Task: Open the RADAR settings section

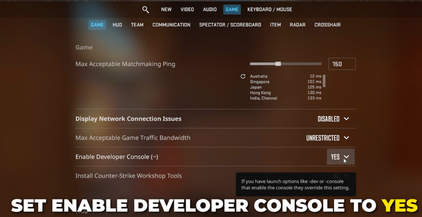Action: click(x=298, y=25)
